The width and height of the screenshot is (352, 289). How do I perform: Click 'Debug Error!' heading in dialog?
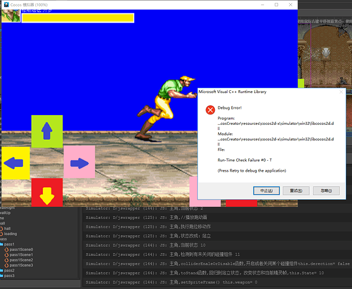tap(229, 108)
